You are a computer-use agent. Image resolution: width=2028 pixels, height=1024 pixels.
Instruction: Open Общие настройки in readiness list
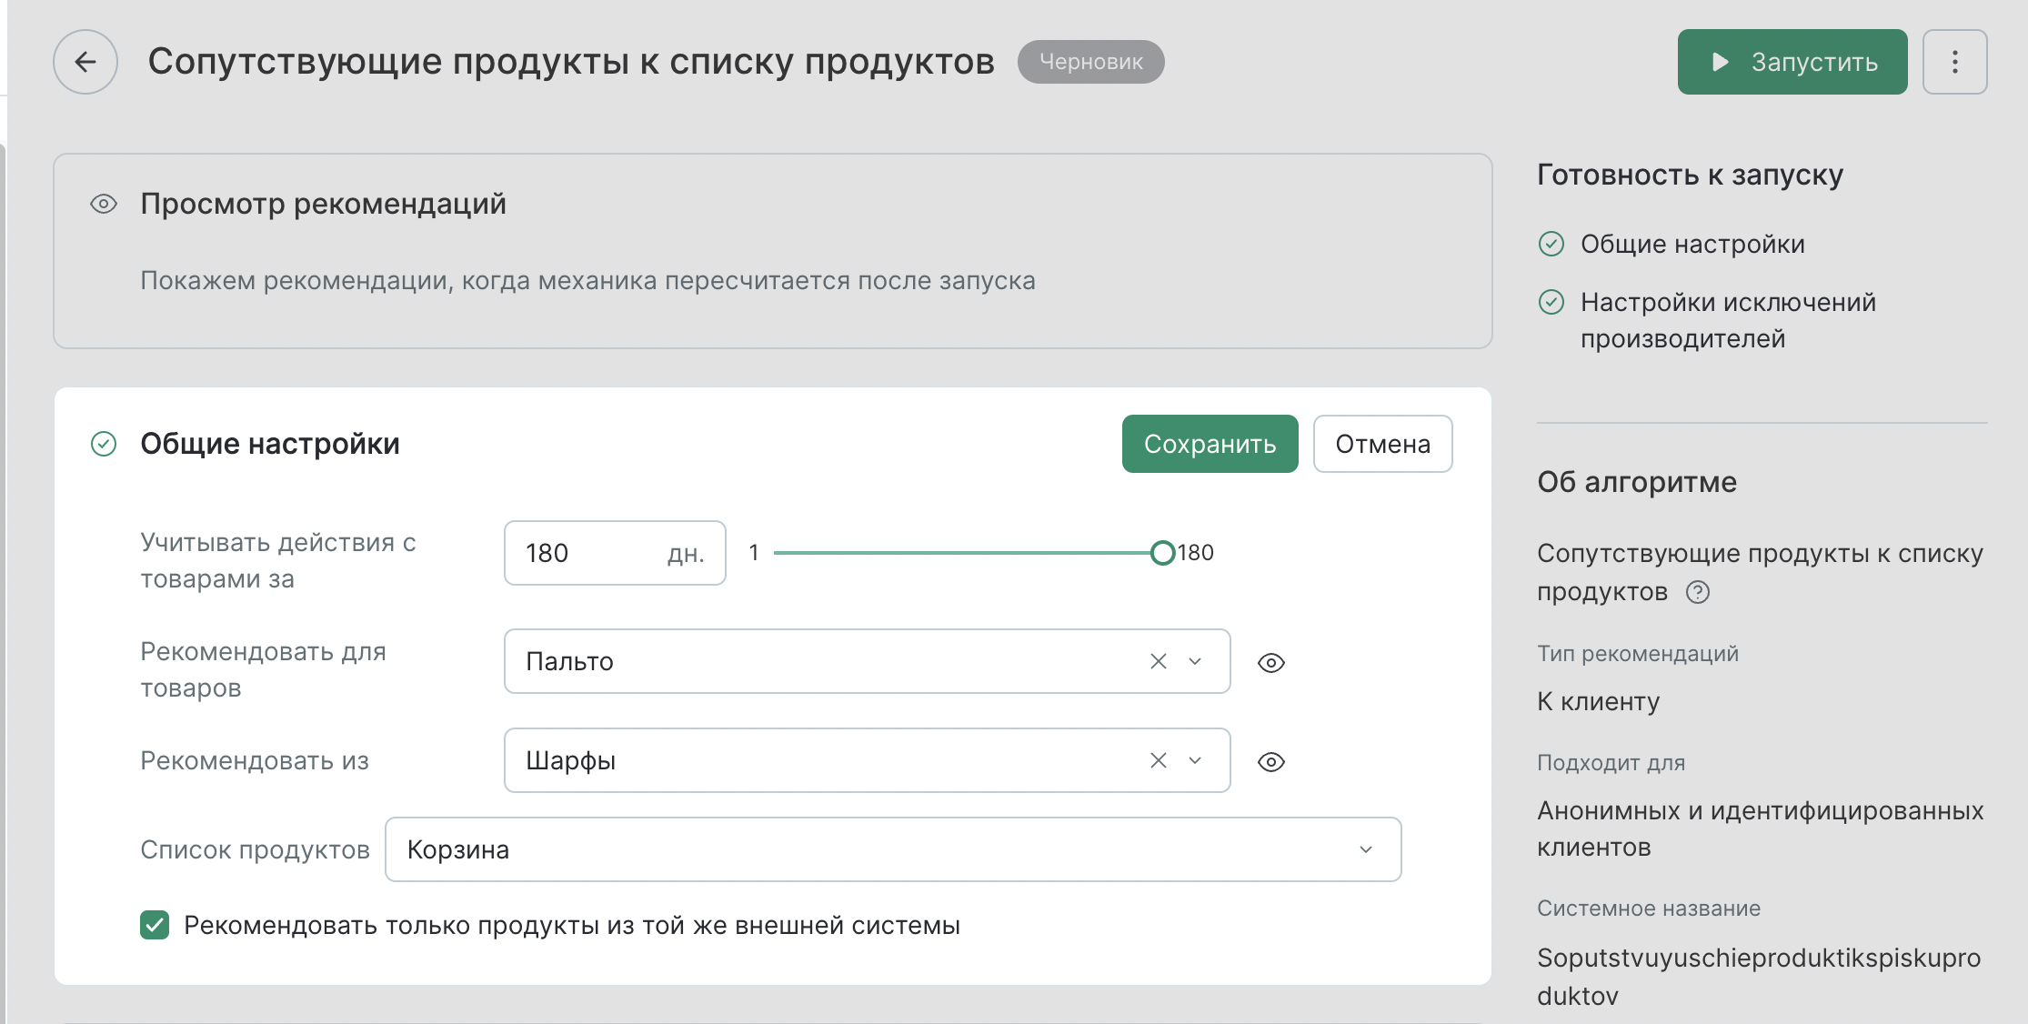click(x=1692, y=244)
